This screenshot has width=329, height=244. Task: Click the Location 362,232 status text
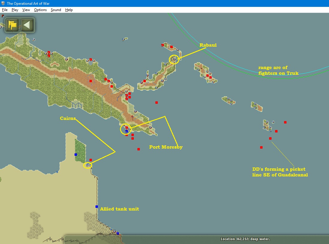(x=245, y=239)
